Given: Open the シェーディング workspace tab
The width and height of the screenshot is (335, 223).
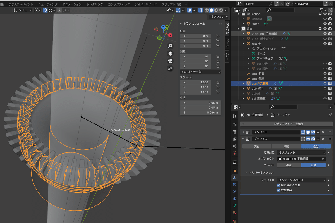Looking at the screenshot, I should pyautogui.click(x=48, y=4).
